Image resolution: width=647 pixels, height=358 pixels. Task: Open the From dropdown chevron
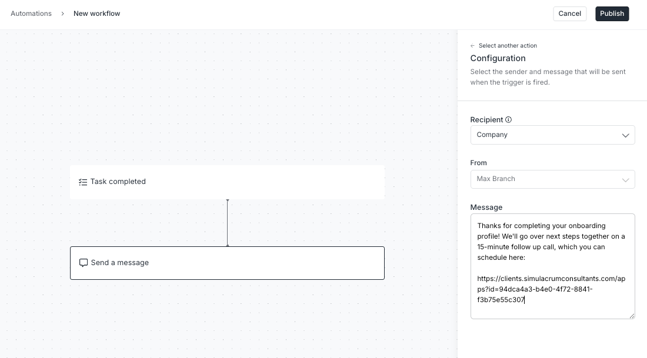[625, 180]
